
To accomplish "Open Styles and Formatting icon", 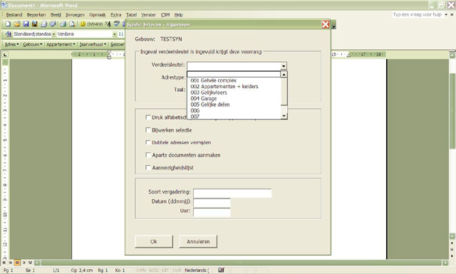I will (x=8, y=34).
